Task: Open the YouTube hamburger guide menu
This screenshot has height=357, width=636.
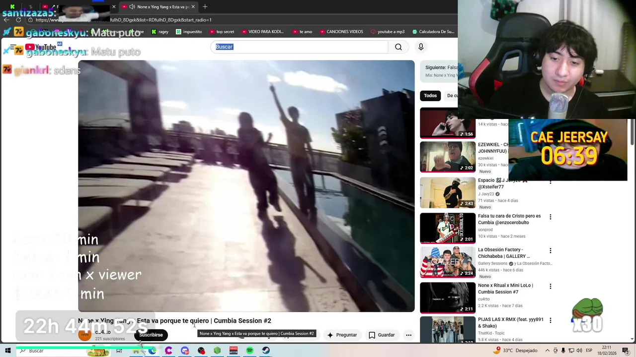Action: click(13, 48)
